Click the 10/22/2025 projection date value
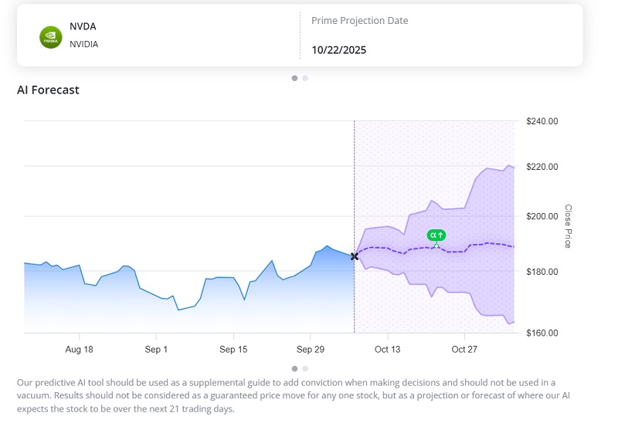This screenshot has width=618, height=423. 338,50
